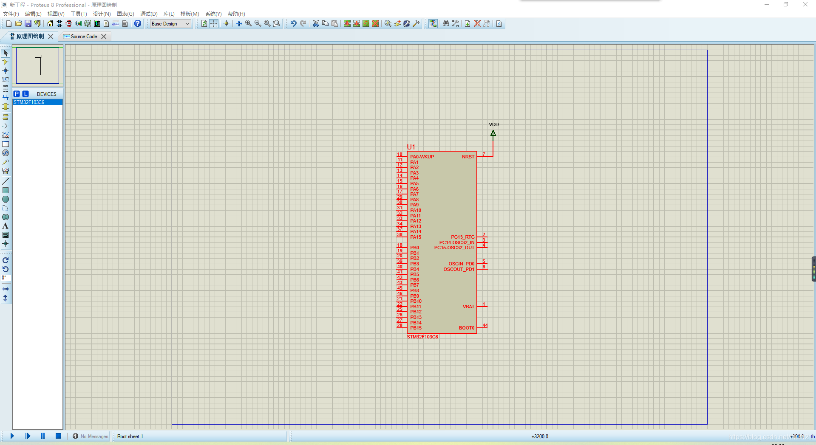Flip selection vertically with Y-mirror
The image size is (816, 445).
pos(6,298)
